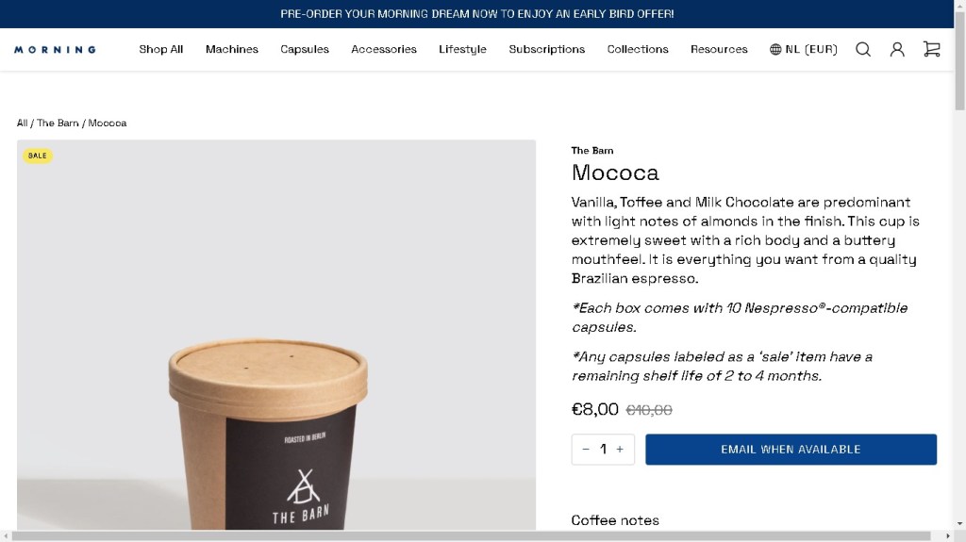
Task: Click the globe region selector NL (EUR)
Action: tap(804, 50)
